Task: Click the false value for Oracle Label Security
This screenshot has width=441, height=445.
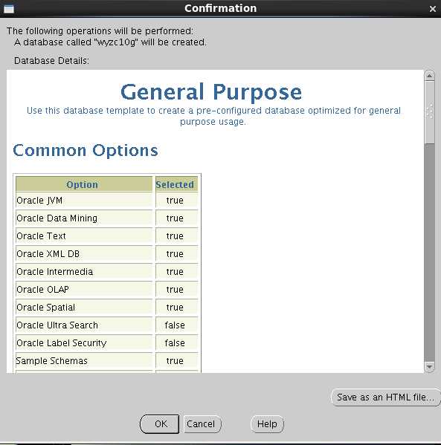Action: coord(175,343)
